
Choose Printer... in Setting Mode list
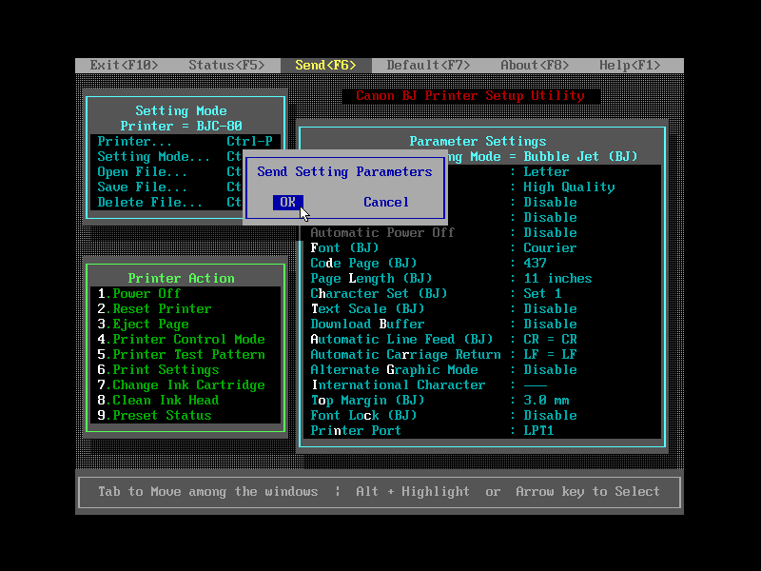click(185, 141)
